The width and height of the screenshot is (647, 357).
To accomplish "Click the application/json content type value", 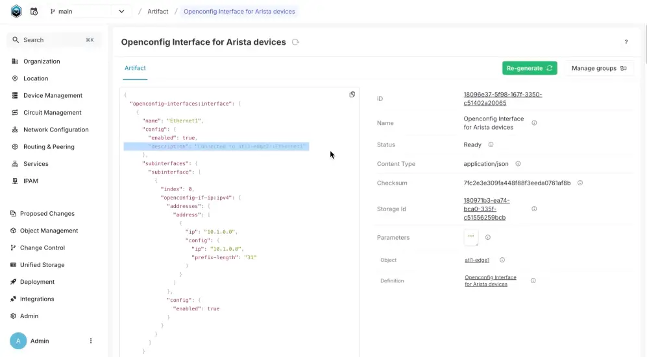I will pyautogui.click(x=485, y=163).
